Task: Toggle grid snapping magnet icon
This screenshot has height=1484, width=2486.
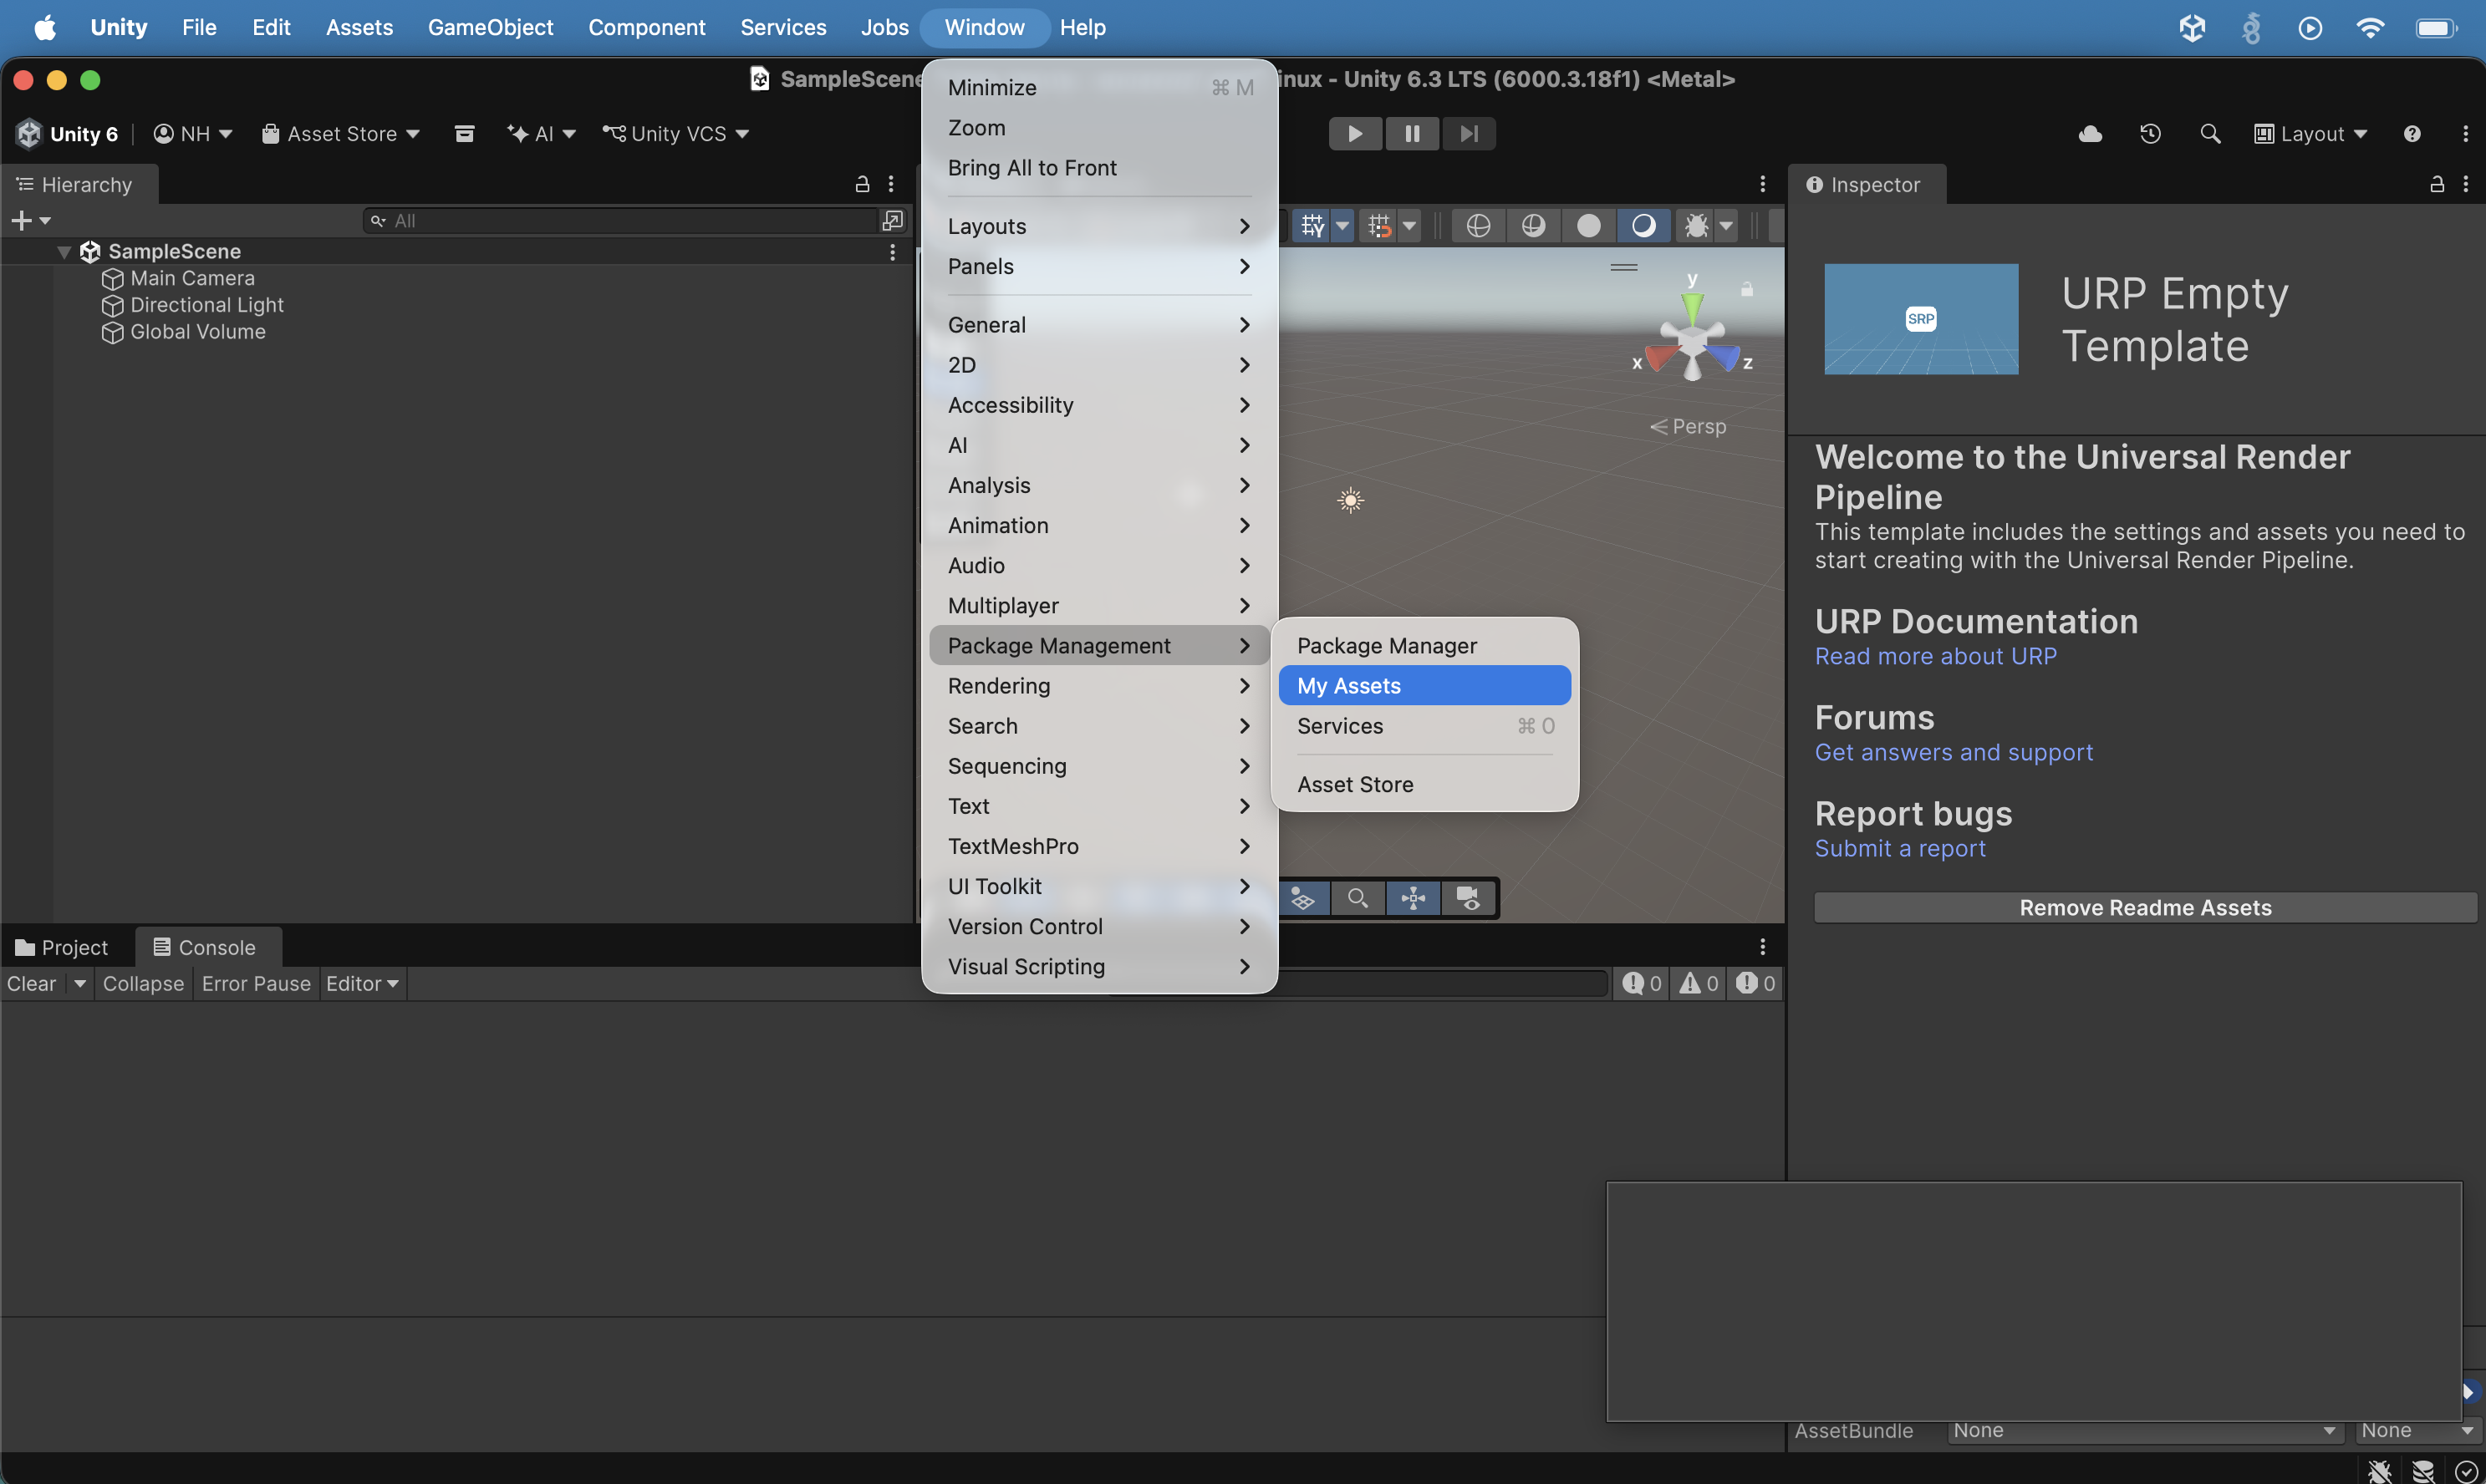Action: click(x=1379, y=226)
